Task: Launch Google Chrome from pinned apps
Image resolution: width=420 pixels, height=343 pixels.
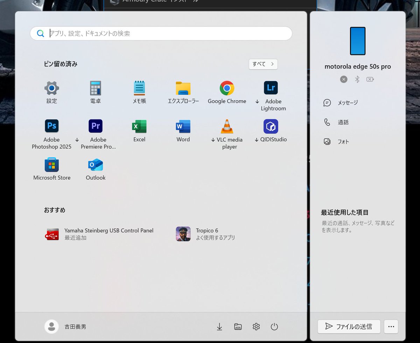Action: tap(227, 92)
